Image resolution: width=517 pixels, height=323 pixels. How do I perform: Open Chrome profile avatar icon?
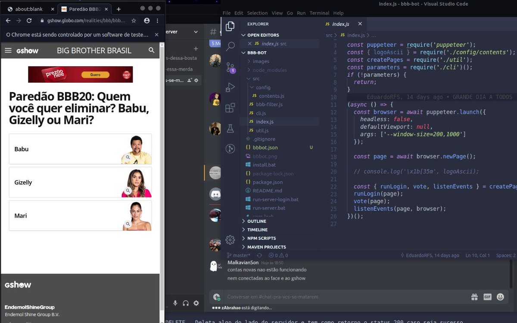coord(146,20)
